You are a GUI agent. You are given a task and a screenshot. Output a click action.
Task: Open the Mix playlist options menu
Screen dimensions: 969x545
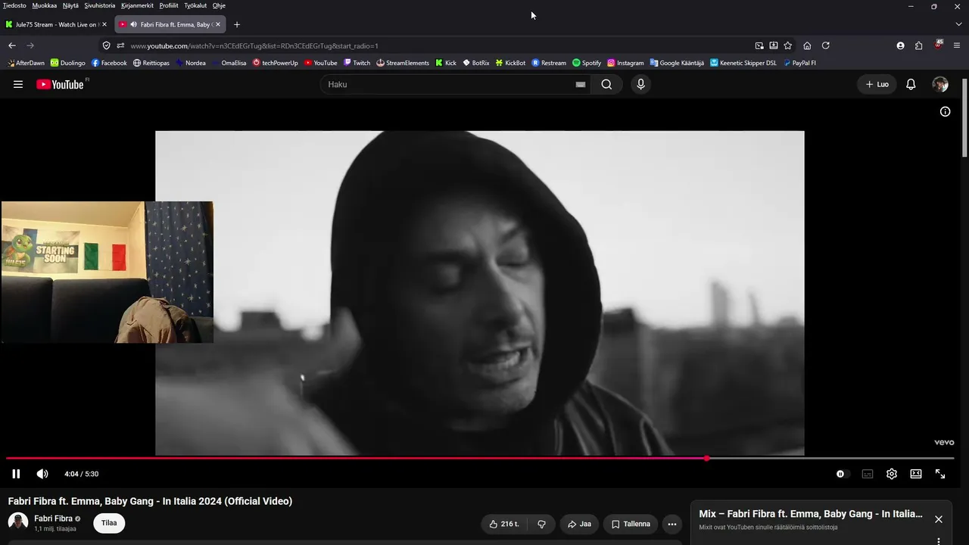[939, 541]
